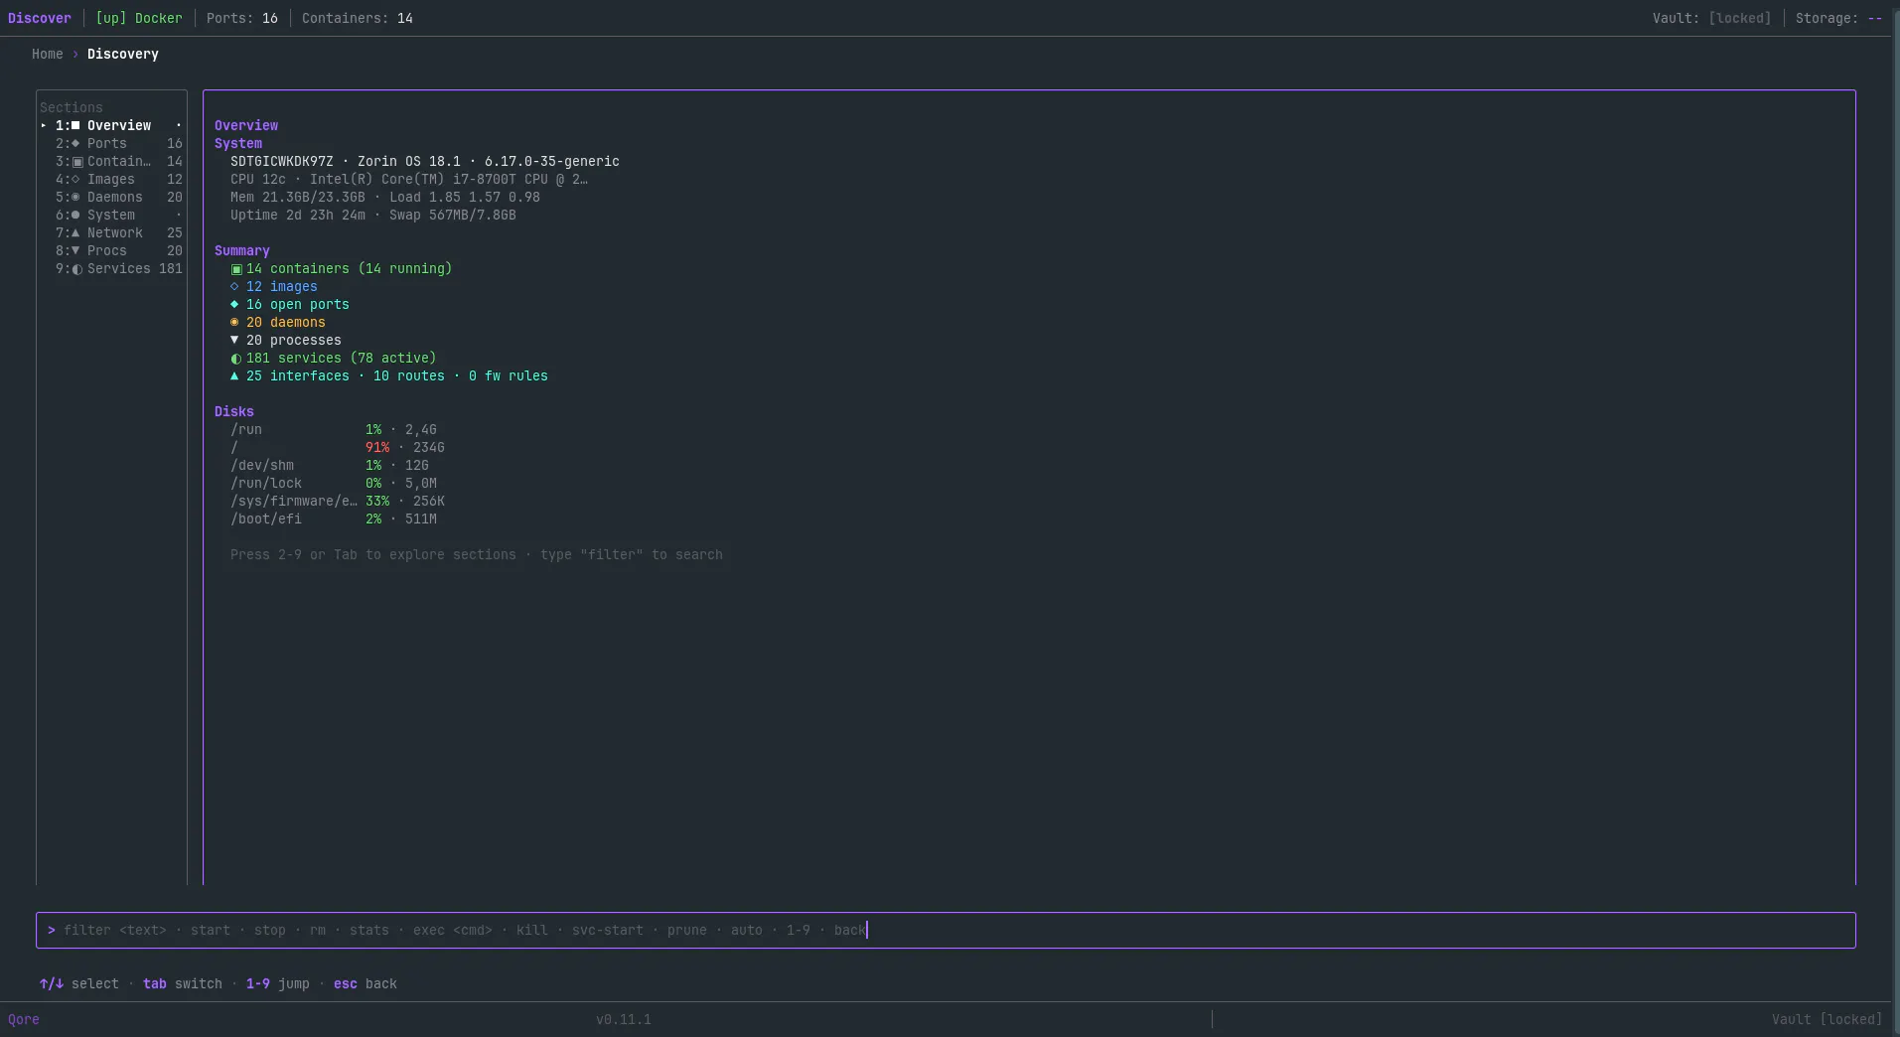
Task: Click the "181 services (78 active)" line
Action: [x=334, y=358]
